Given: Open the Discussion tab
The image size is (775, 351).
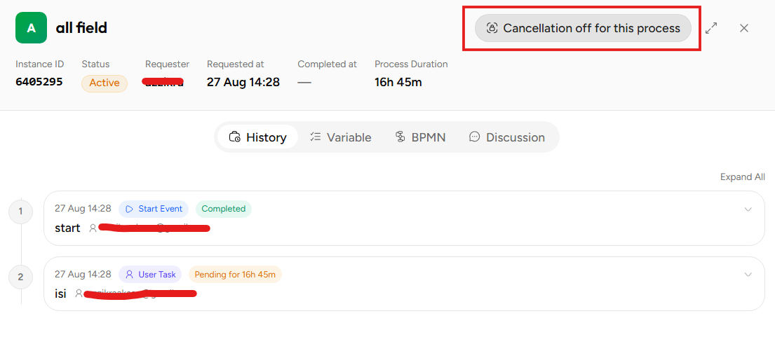Looking at the screenshot, I should tap(507, 137).
